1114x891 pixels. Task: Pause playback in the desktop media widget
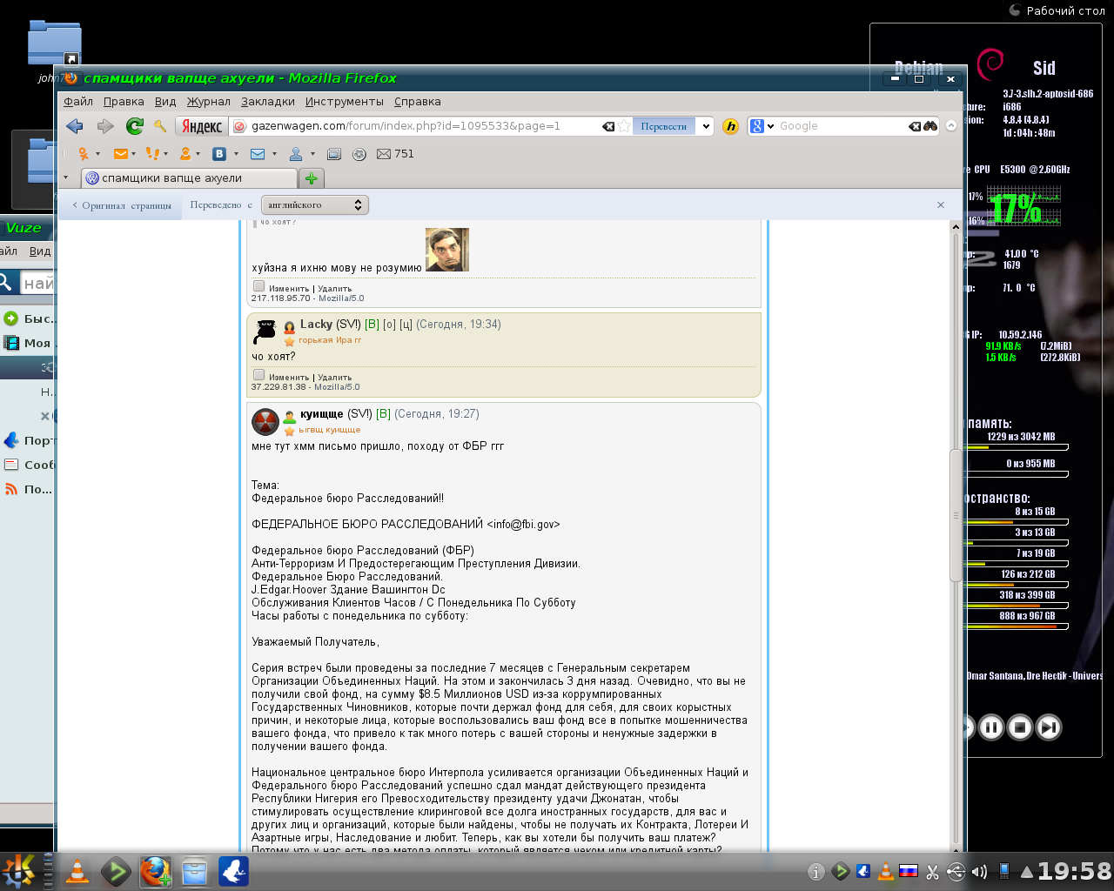[x=991, y=727]
